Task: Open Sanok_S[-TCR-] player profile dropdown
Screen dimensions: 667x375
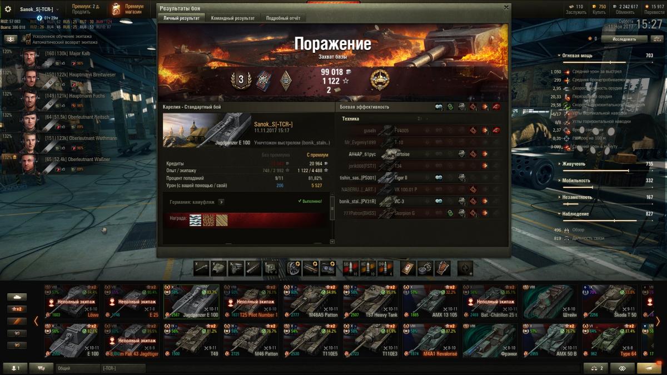Action: [x=39, y=9]
